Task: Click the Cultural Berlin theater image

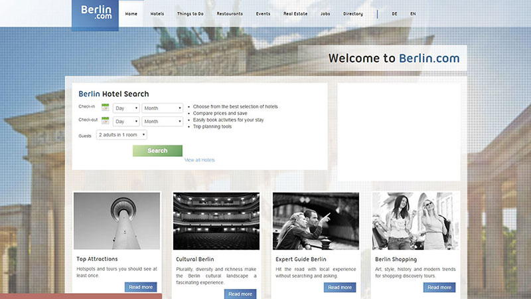Action: pos(216,221)
